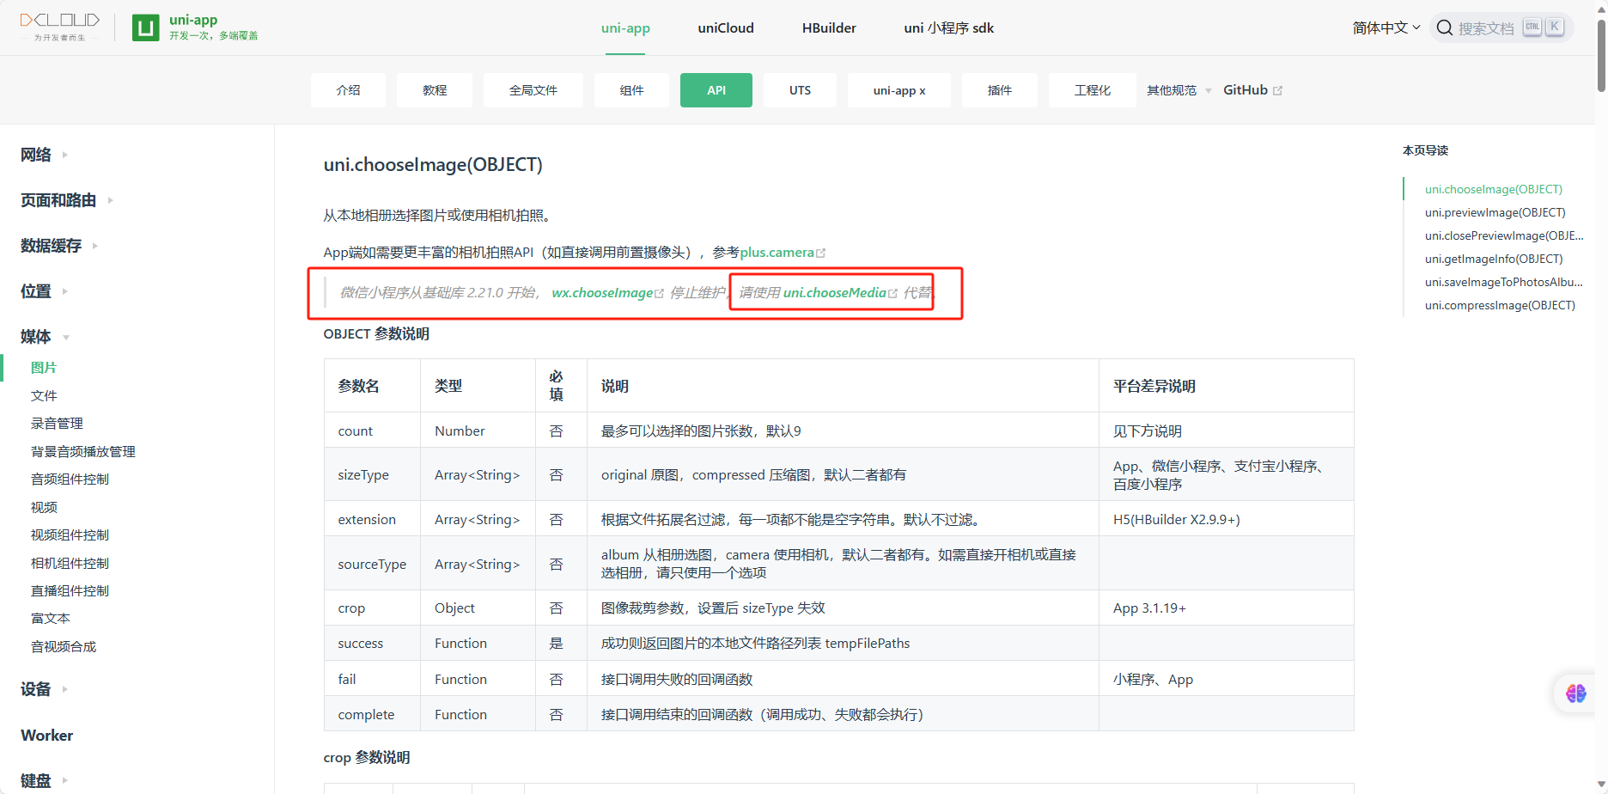Expand the 位置 sidebar section
The image size is (1608, 794).
(45, 291)
